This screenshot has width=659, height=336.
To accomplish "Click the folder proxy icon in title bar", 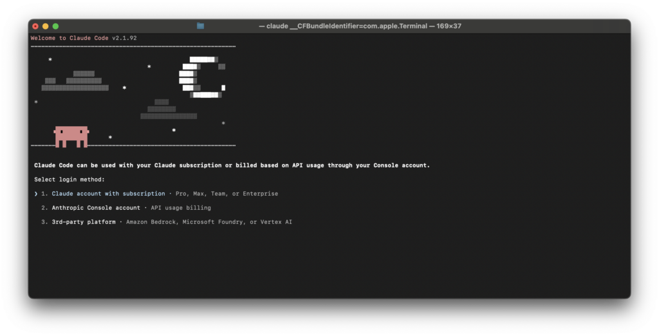I will click(x=201, y=26).
